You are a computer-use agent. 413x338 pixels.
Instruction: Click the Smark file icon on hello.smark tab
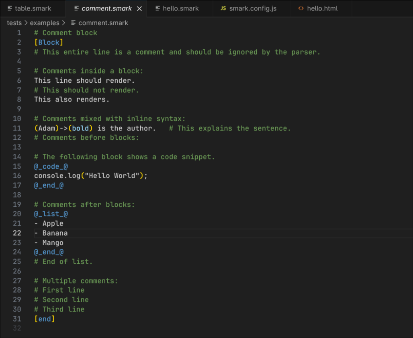(x=157, y=8)
